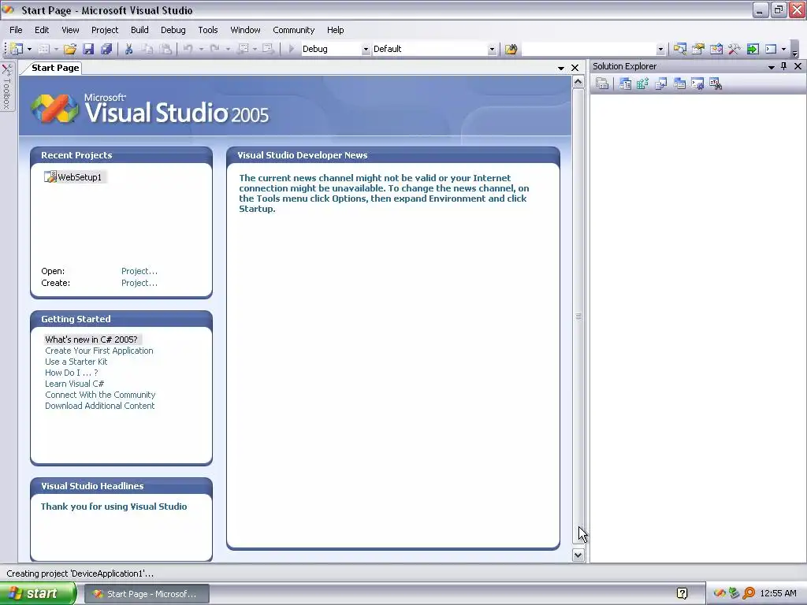Image resolution: width=807 pixels, height=605 pixels.
Task: Click the Windows start button
Action: click(x=38, y=594)
